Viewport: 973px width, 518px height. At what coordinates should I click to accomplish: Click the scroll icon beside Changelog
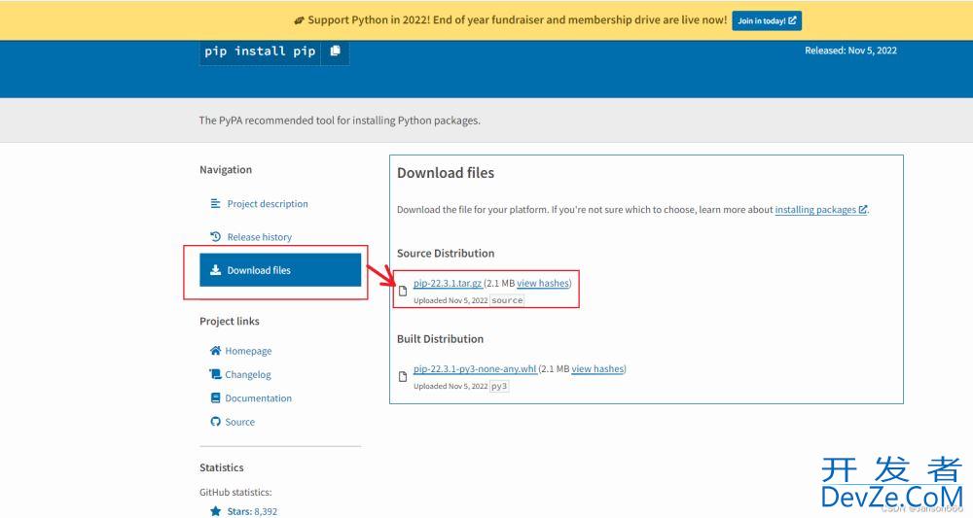(215, 373)
